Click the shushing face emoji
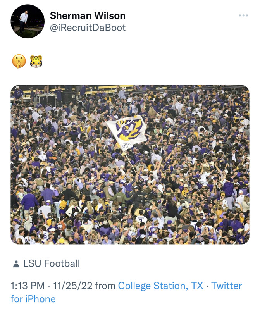 click(x=19, y=61)
